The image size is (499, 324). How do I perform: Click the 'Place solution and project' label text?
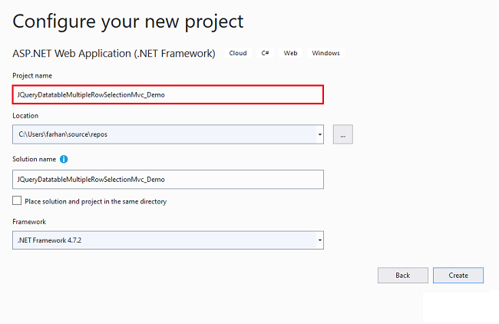coord(96,201)
